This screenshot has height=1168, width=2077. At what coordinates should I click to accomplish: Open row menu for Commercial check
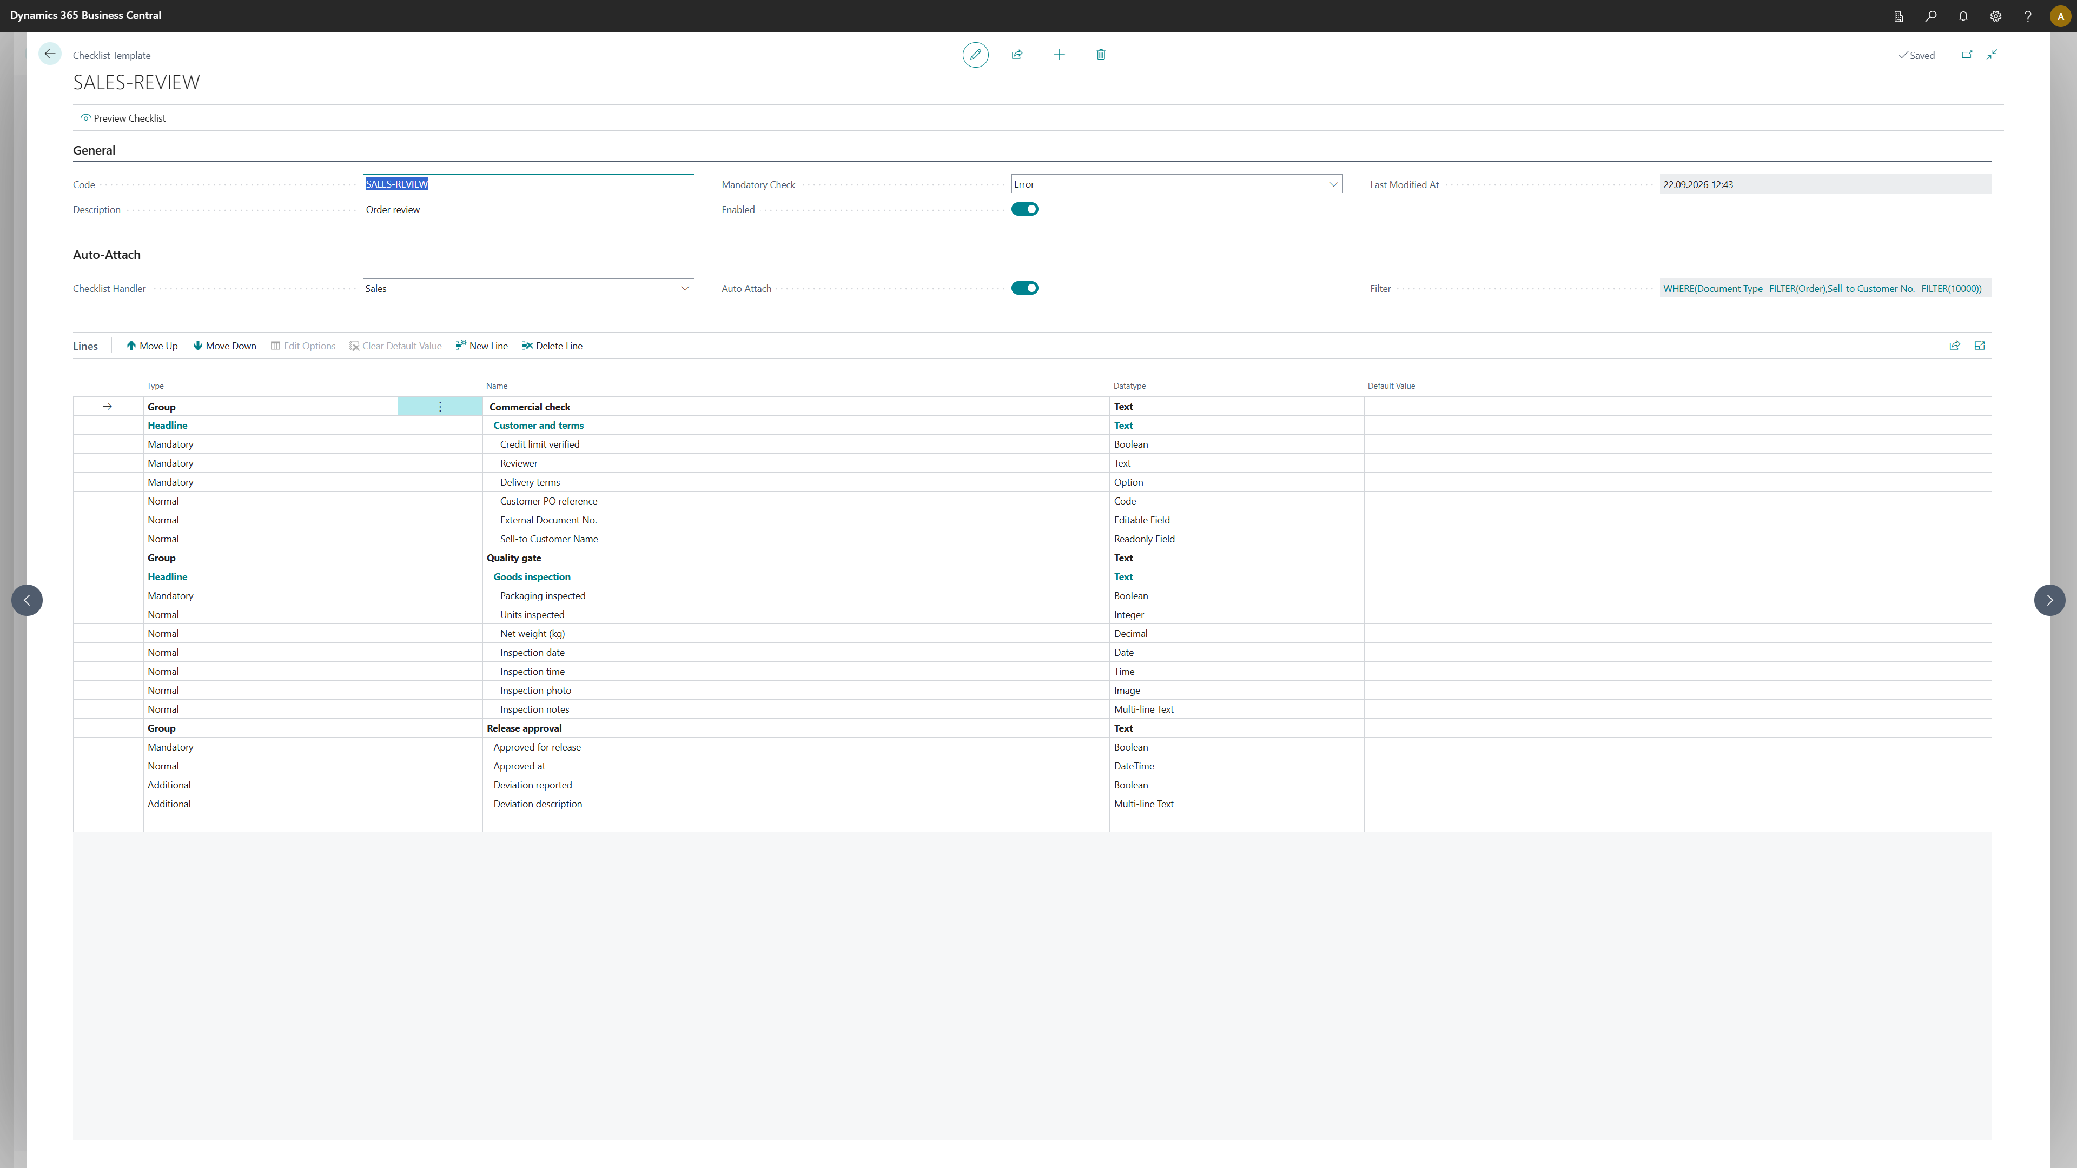[x=440, y=407]
